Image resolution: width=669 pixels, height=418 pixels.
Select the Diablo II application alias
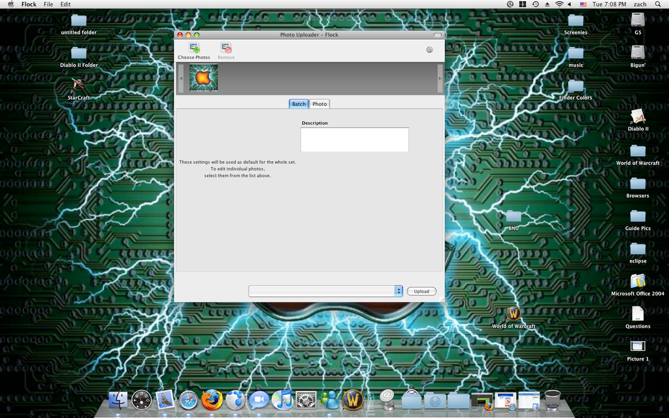coord(638,120)
